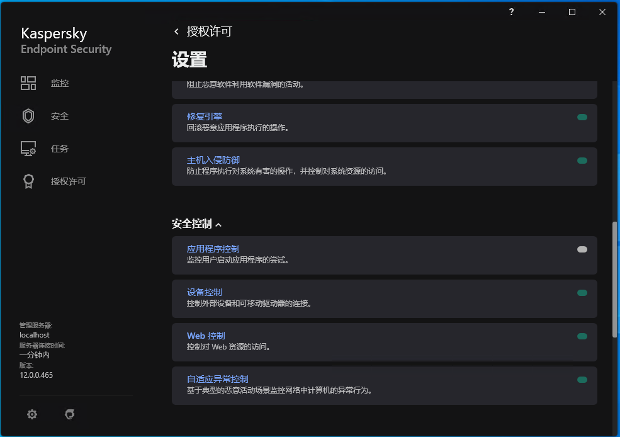Screen dimensions: 620x437
Task: Click the help question mark icon
Action: [x=511, y=12]
